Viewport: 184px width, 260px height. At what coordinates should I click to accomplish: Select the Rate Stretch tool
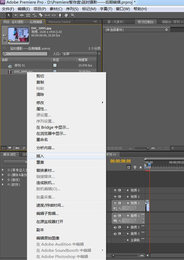34,15
